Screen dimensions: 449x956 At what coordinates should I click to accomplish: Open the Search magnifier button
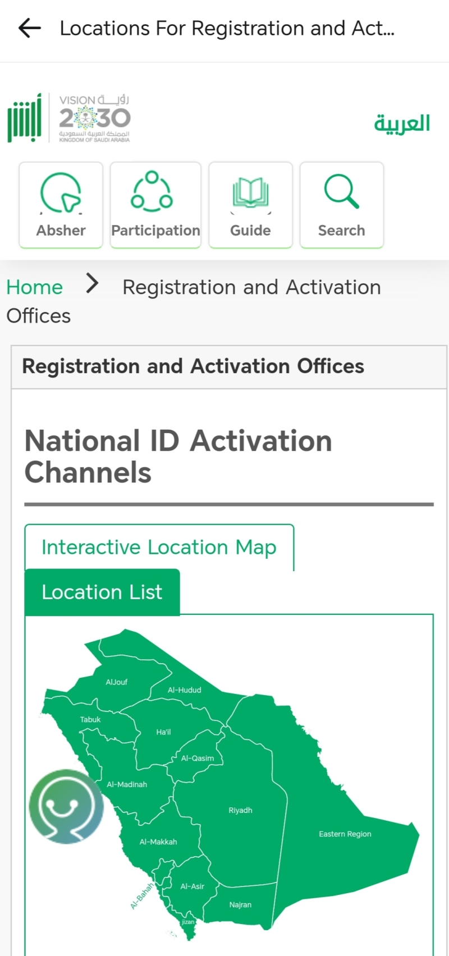341,205
